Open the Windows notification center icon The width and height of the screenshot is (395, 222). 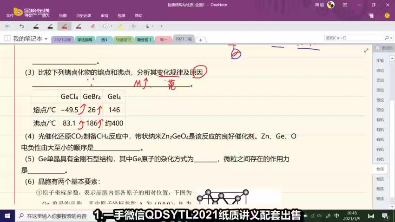tap(385, 216)
